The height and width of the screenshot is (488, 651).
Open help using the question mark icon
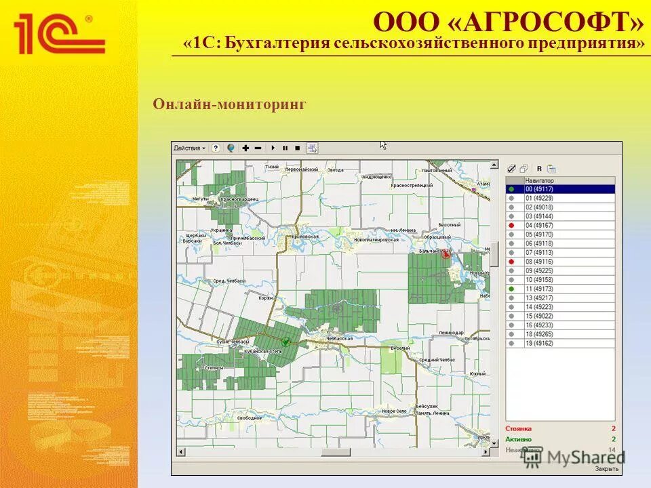[216, 148]
